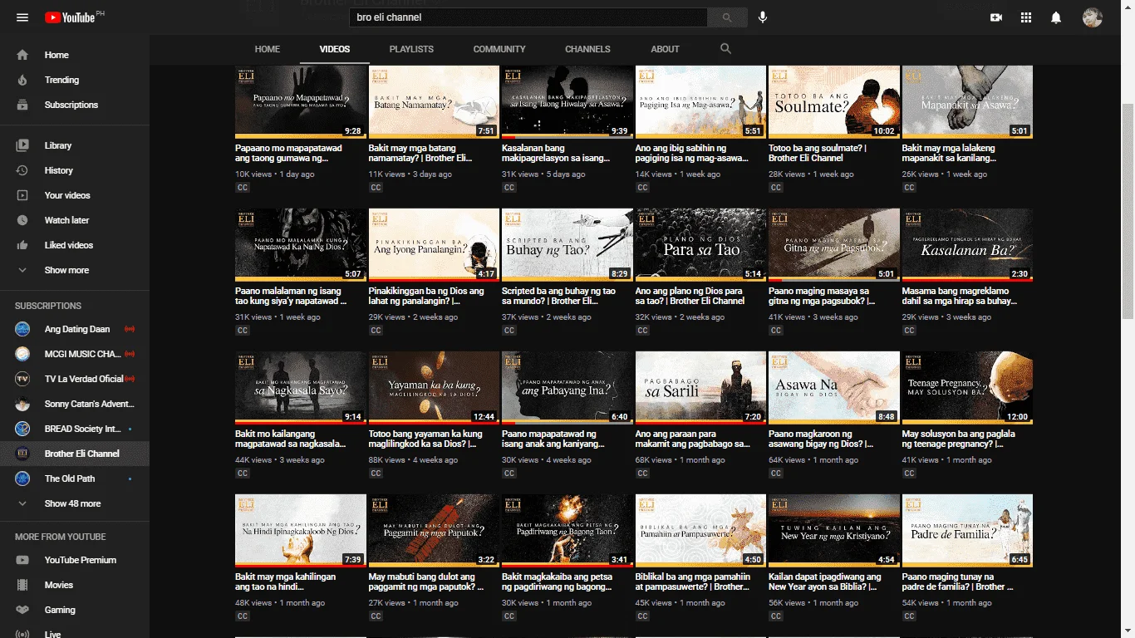1135x638 pixels.
Task: Open Liked videos in sidebar
Action: (75, 245)
